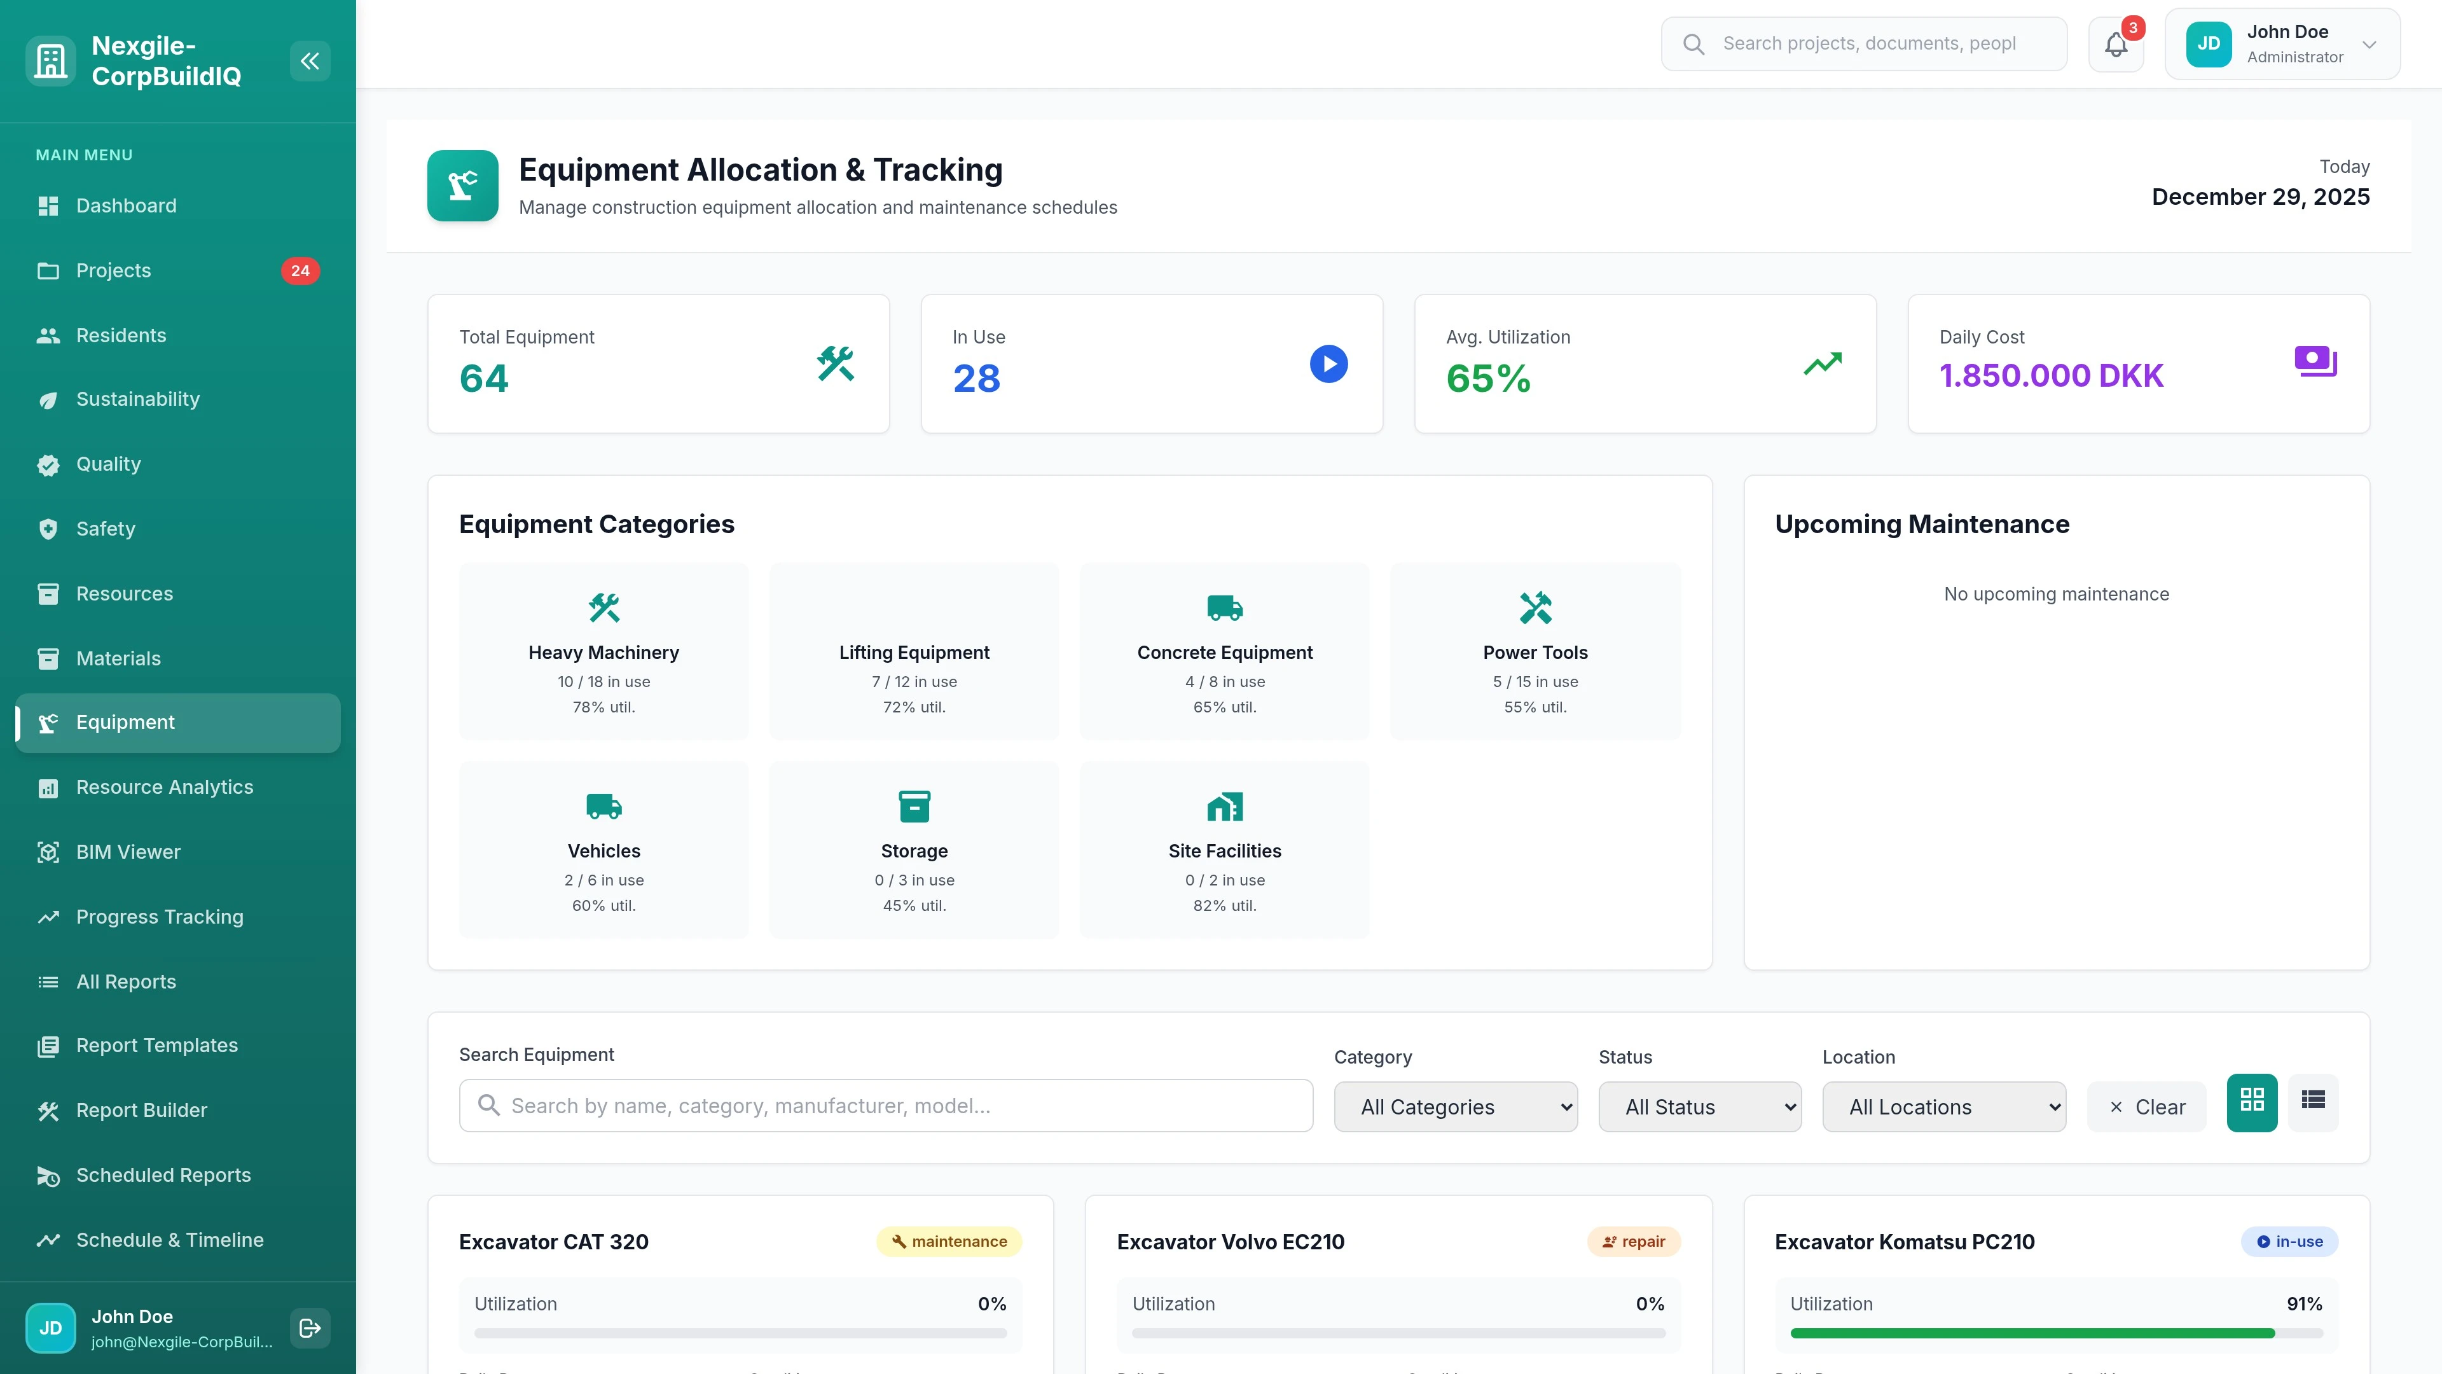Select the Equipment icon in sidebar
This screenshot has height=1374, width=2442.
pos(48,723)
